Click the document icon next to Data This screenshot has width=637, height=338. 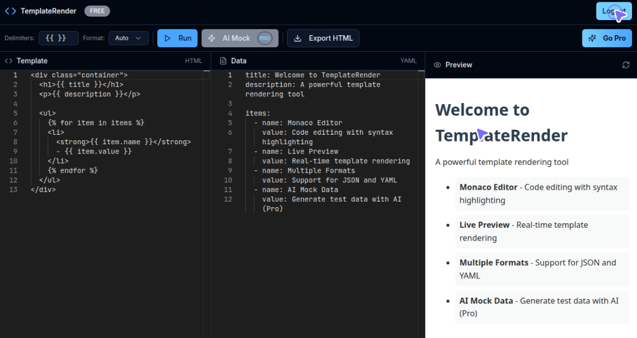(x=222, y=61)
